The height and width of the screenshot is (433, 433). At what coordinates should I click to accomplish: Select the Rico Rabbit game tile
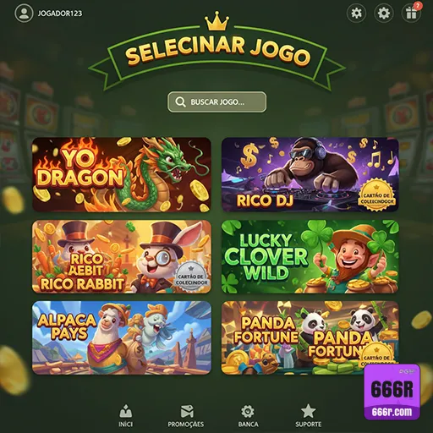point(122,257)
